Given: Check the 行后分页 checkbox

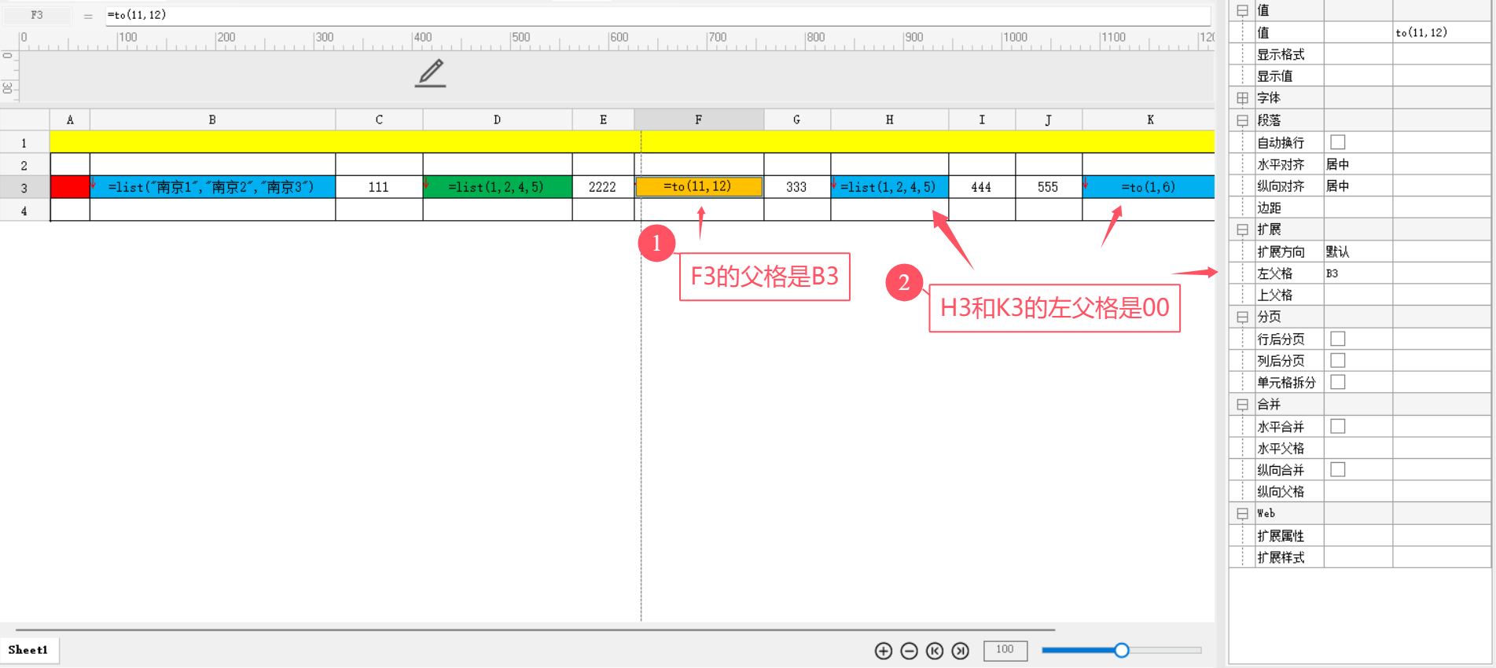Looking at the screenshot, I should (1337, 339).
